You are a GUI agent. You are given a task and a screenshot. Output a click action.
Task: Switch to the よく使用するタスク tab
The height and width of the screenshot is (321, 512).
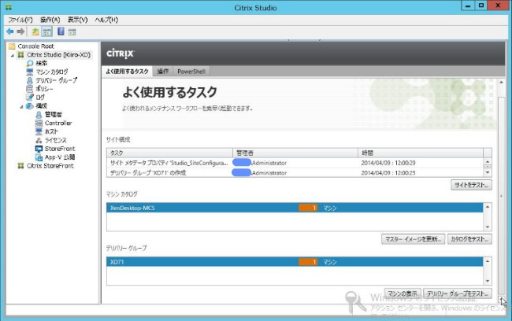click(127, 71)
